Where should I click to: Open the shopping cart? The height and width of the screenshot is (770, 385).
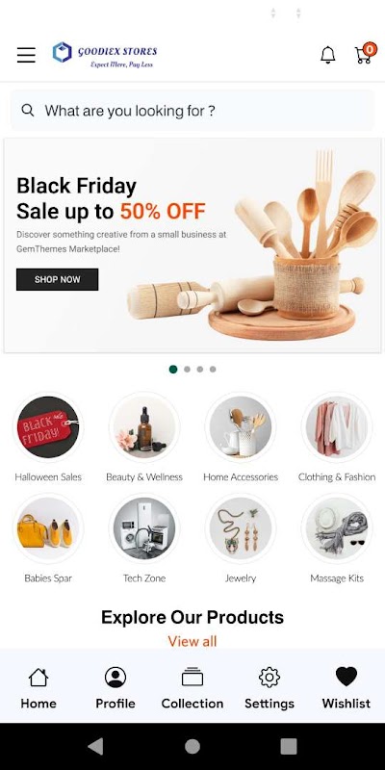tap(366, 53)
